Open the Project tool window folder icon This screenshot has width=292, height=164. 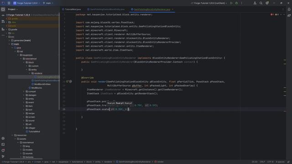[3, 9]
